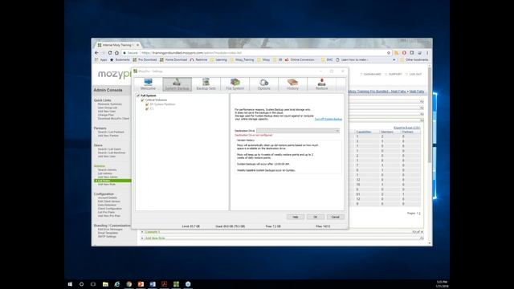Click Account Details under Configuration
The width and height of the screenshot is (514, 289).
coord(107,198)
